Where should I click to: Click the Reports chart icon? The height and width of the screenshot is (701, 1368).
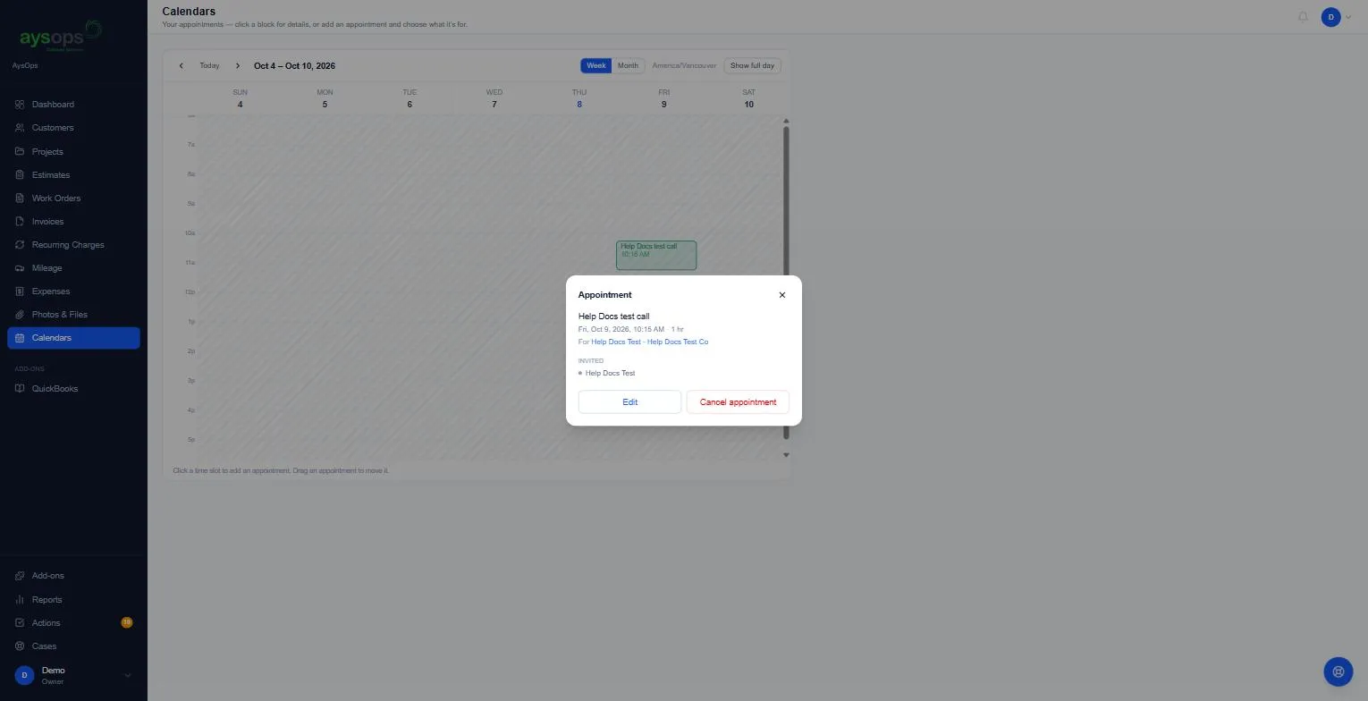[20, 600]
